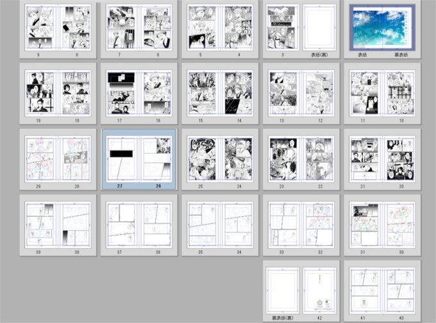Open page 32 thumbnail
436x323 pixels.
coord(319,225)
